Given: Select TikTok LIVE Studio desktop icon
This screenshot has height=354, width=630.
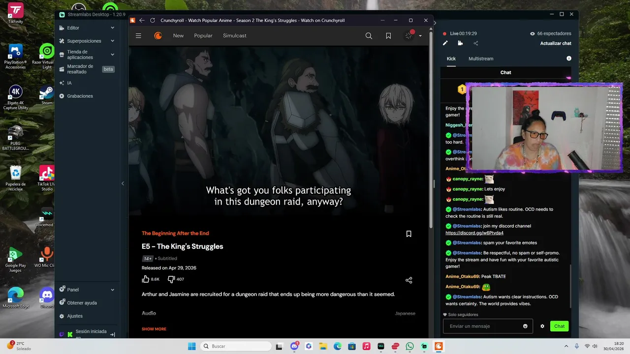Looking at the screenshot, I should pos(47,178).
